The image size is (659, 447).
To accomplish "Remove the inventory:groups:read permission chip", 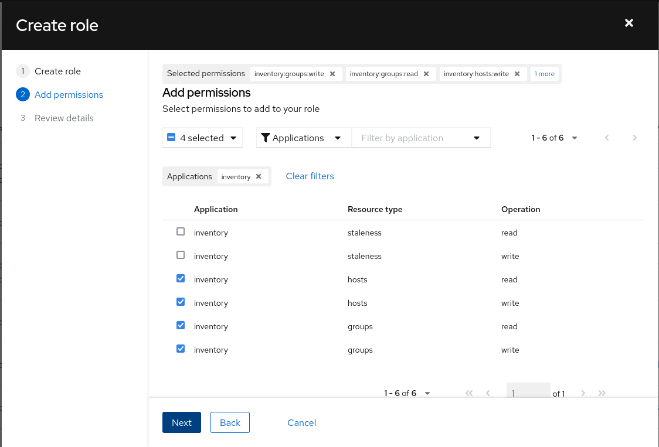I will point(427,74).
